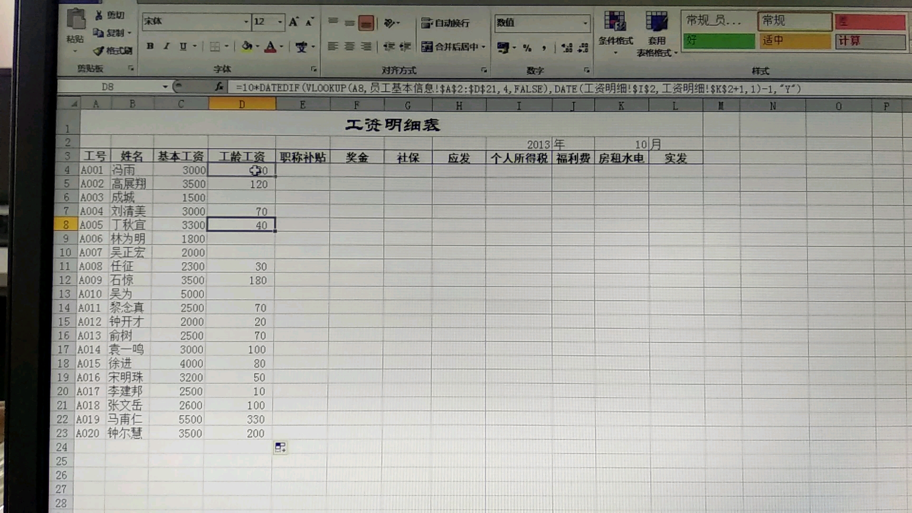Click the increase indent icon
The height and width of the screenshot is (513, 912).
click(x=405, y=47)
